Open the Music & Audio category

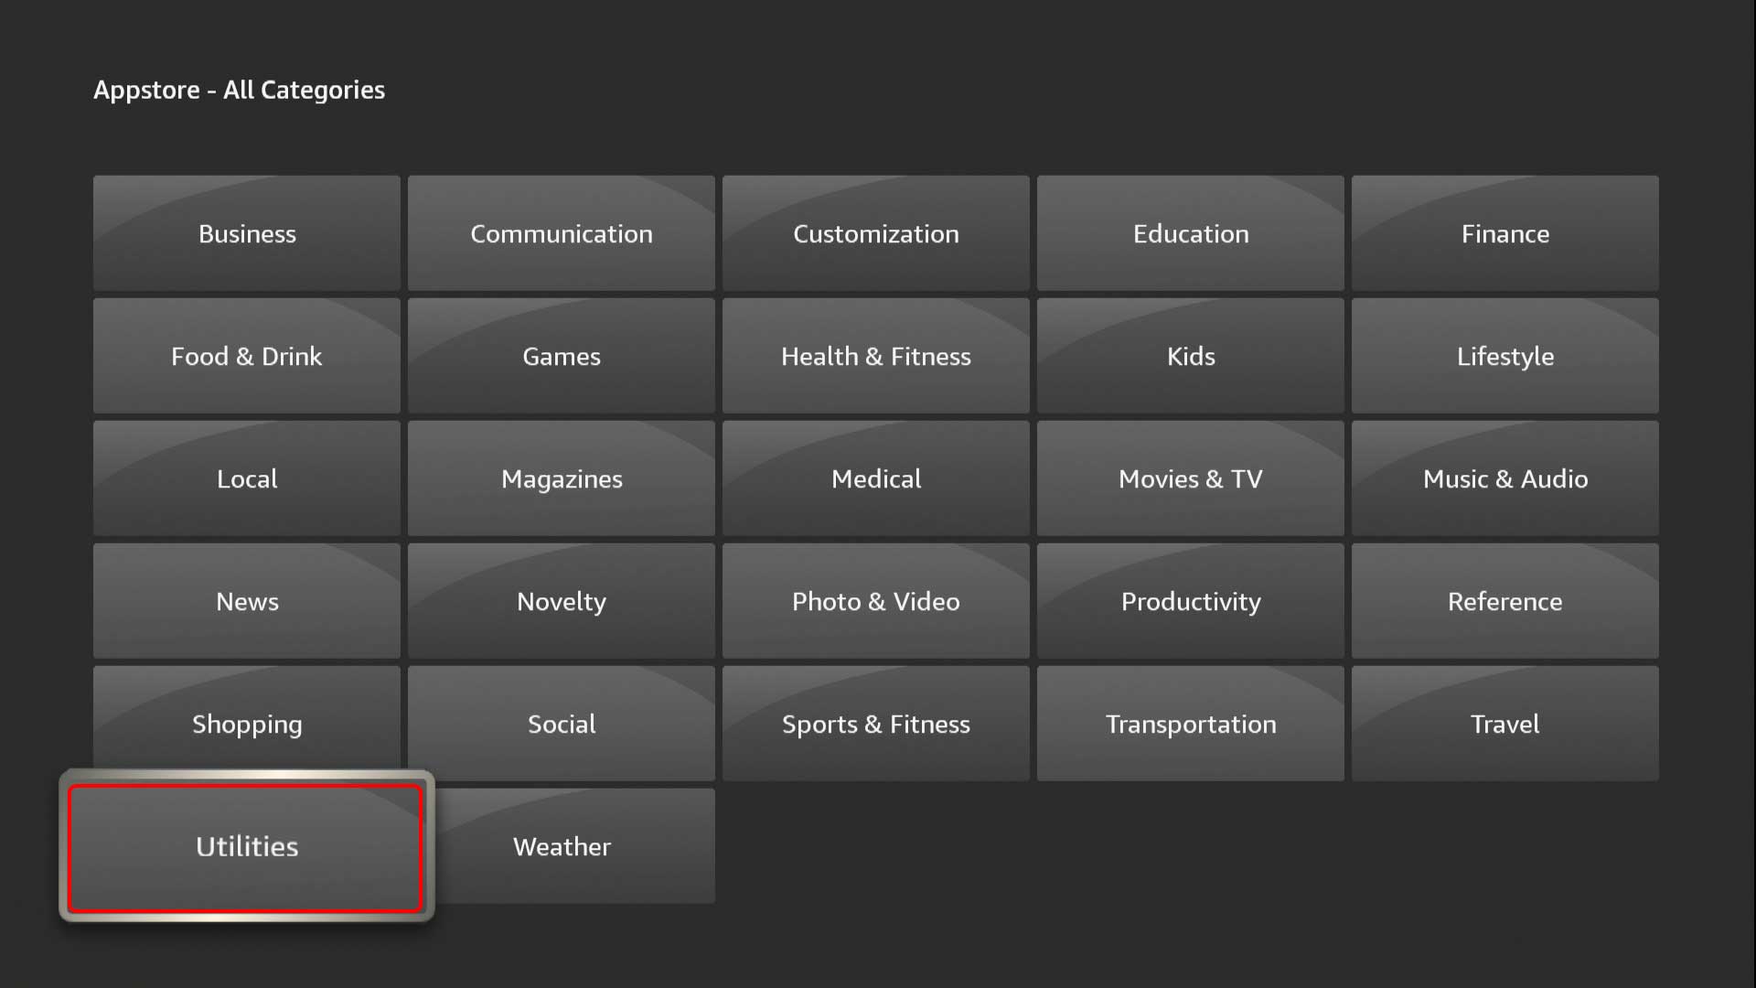pos(1505,478)
